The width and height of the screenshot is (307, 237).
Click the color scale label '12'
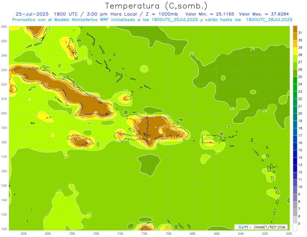point(300,172)
